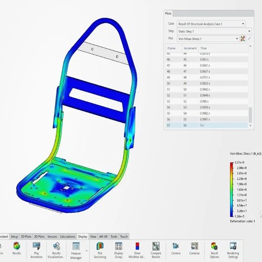Click the pencil edit icon beside Plot dropdown
Screen dimensions: 262x262
pos(249,38)
